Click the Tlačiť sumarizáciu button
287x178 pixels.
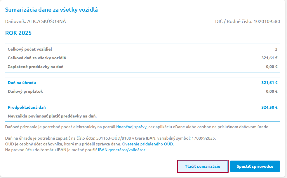pyautogui.click(x=202, y=166)
